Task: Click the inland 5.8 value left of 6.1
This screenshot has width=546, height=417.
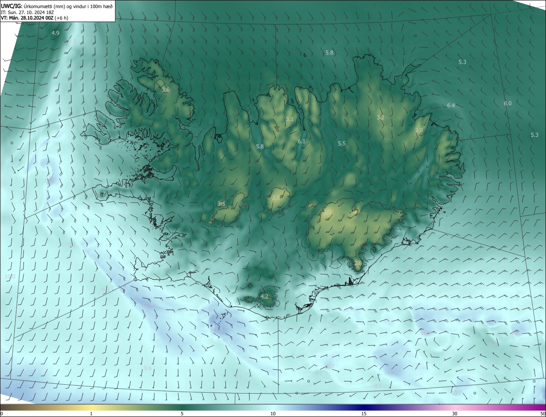Action: pos(260,146)
